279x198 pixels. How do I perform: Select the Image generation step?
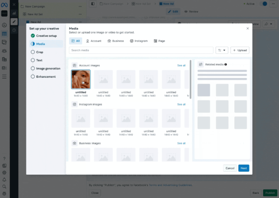coord(48,68)
